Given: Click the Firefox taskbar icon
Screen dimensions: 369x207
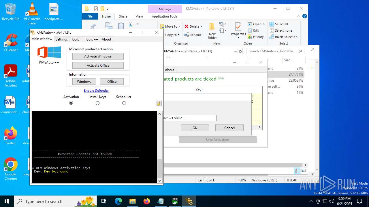Looking at the screenshot, I should (x=146, y=201).
